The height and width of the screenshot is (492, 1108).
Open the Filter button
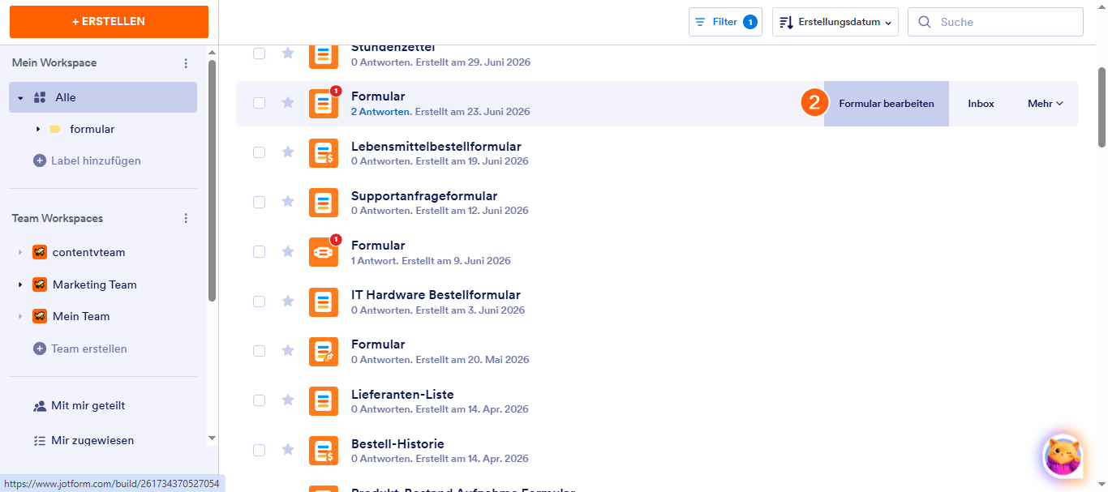(x=726, y=22)
